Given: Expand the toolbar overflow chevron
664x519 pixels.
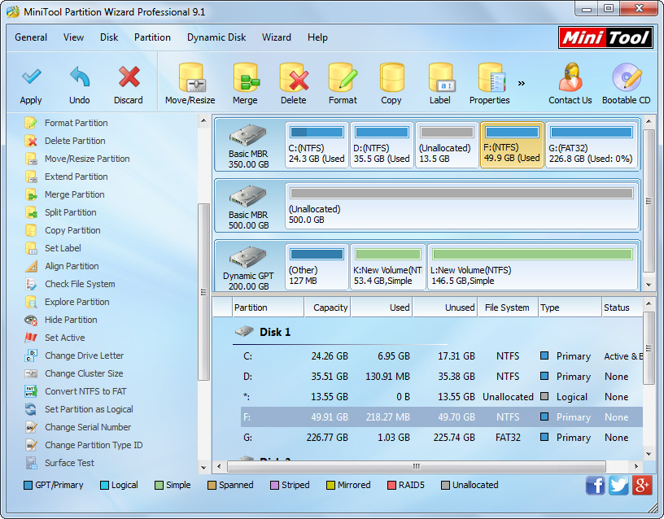Looking at the screenshot, I should click(x=522, y=83).
